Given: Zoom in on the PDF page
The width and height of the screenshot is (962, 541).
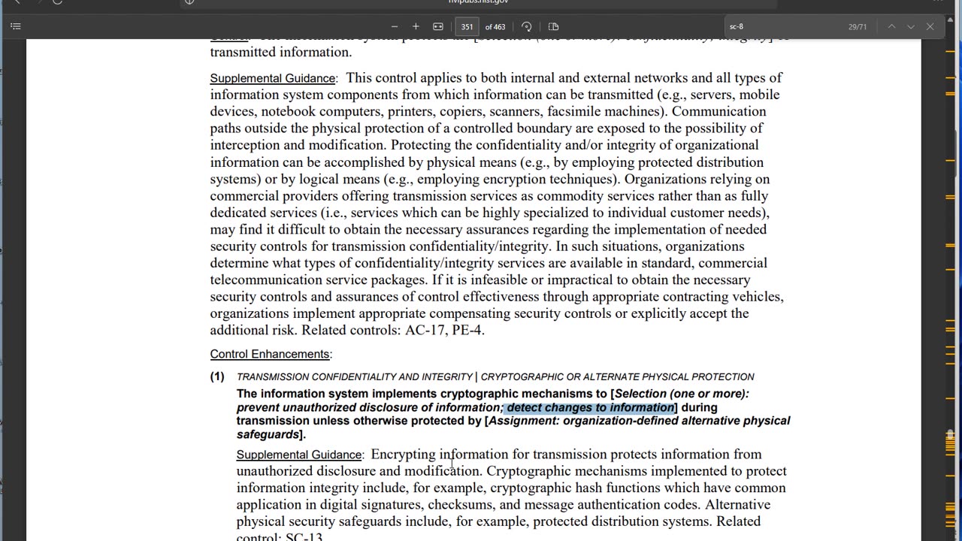Looking at the screenshot, I should pyautogui.click(x=416, y=26).
